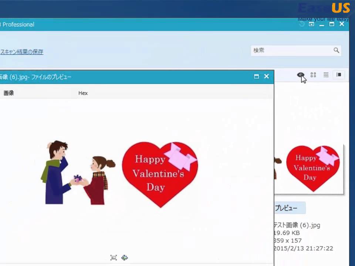Select the file name テスト画像 (6).jpg text
Viewport: 355px width, 266px height.
[x=297, y=225]
